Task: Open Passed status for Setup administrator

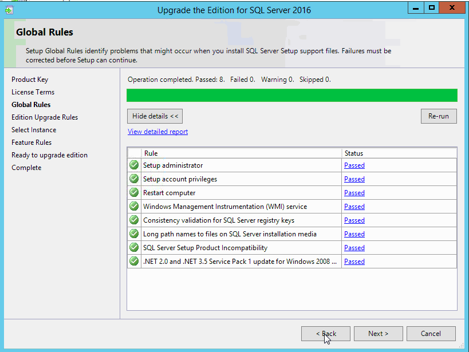Action: click(354, 165)
